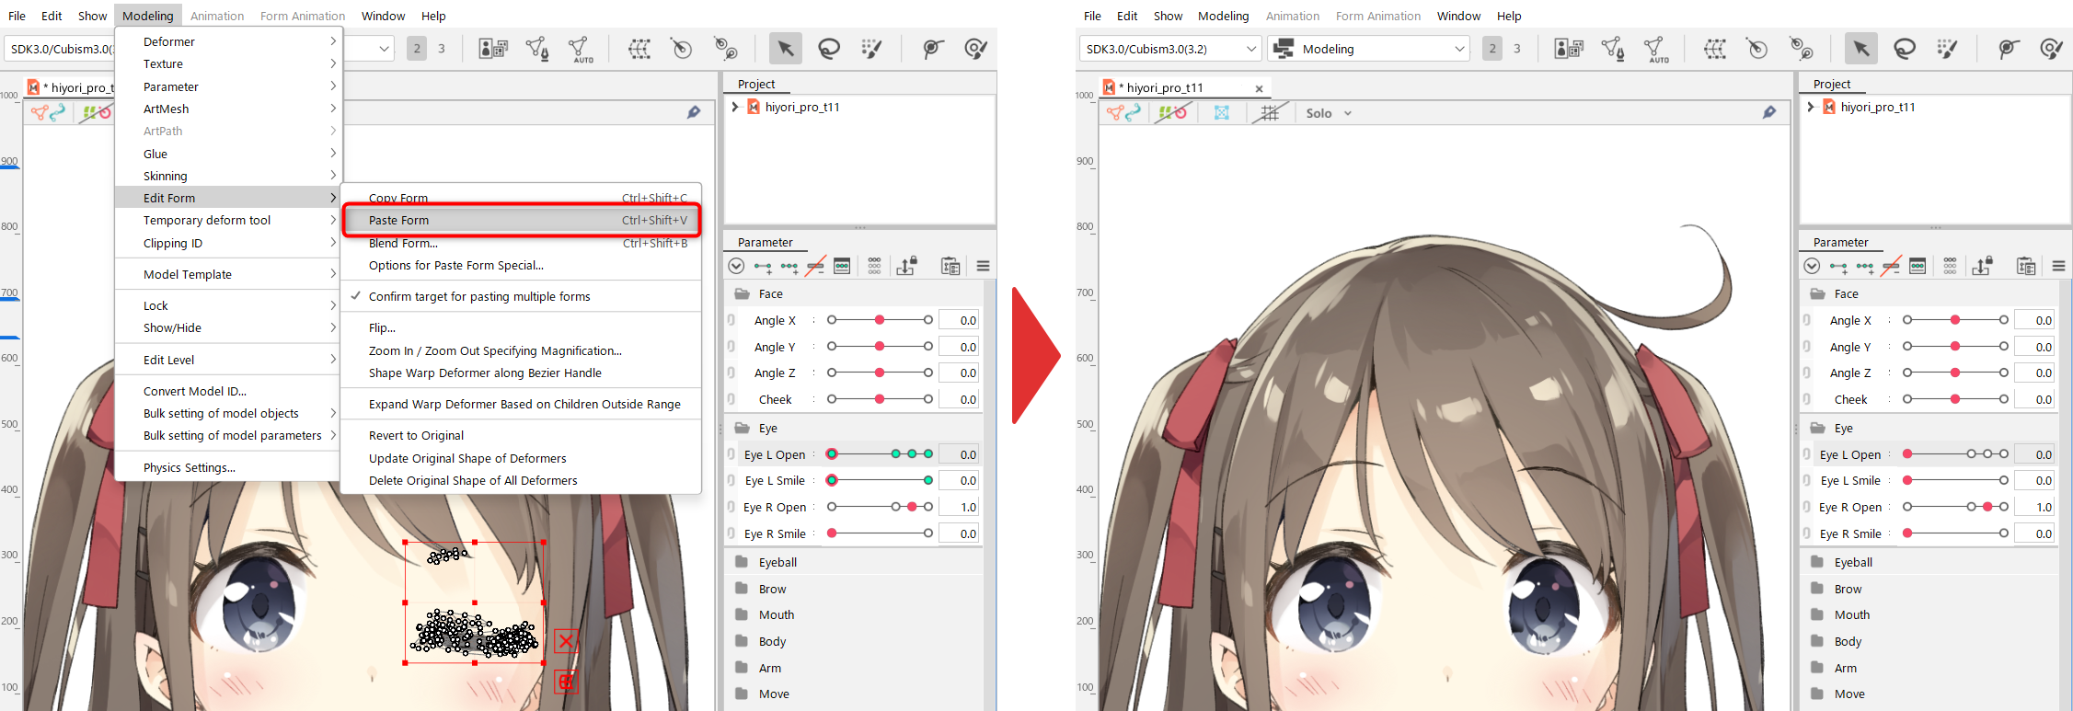
Task: Toggle Confirm target for pasting multiple forms
Action: [478, 297]
